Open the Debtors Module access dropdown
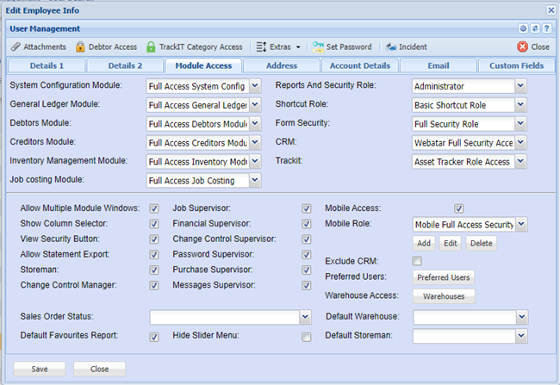 point(254,123)
